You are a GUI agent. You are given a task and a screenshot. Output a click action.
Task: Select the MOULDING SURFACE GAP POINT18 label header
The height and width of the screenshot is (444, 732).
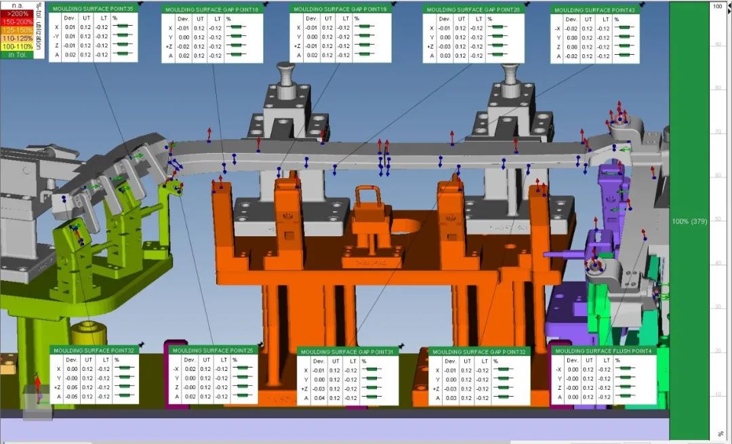[212, 9]
